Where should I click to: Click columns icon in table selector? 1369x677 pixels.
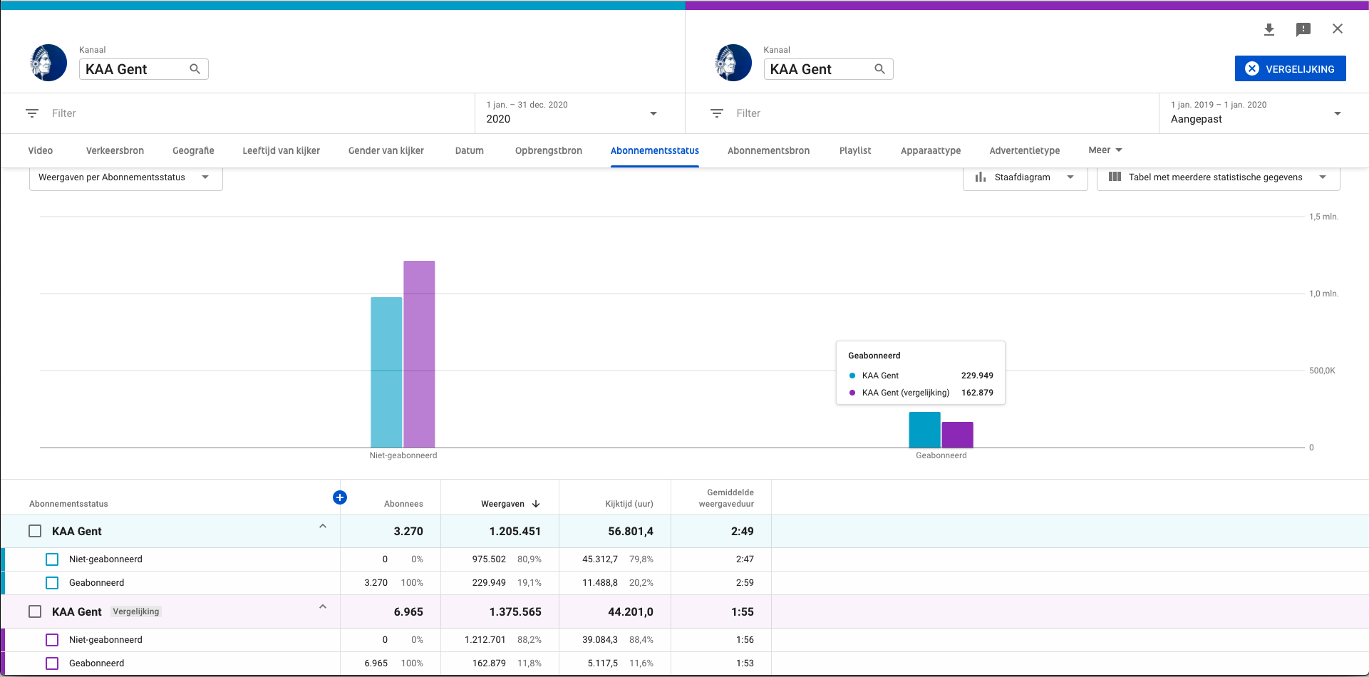1115,177
